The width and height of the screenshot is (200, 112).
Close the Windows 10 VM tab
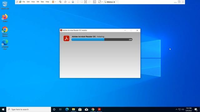pos(117,2)
